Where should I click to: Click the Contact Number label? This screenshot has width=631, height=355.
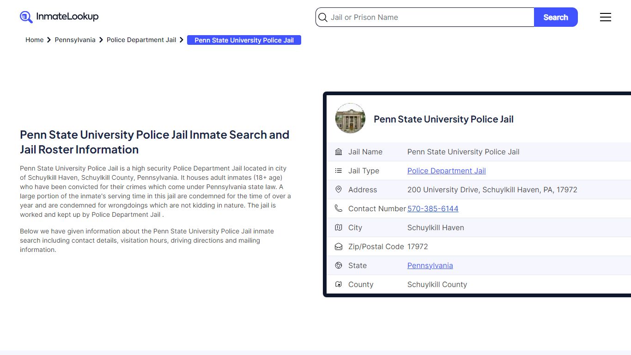[377, 208]
